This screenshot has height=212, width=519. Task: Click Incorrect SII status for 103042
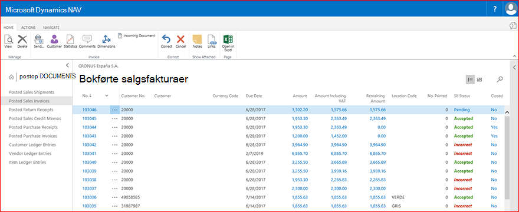pos(463,145)
